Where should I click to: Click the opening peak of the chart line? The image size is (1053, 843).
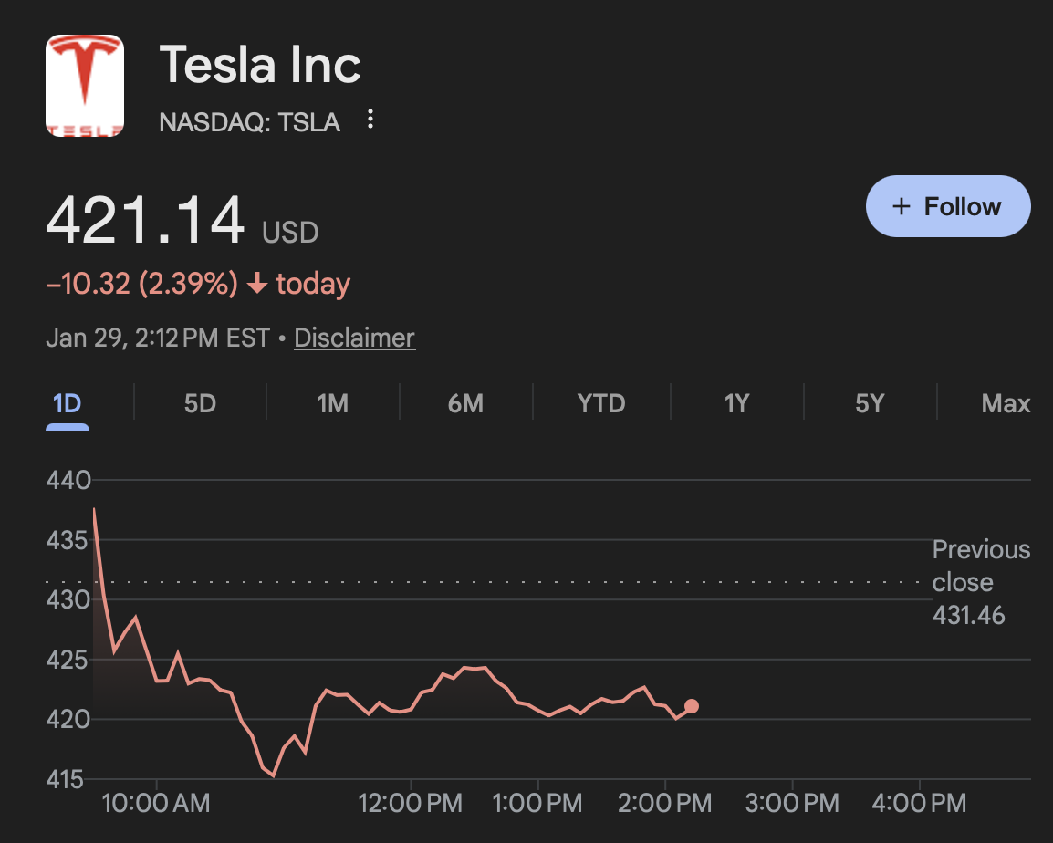94,509
